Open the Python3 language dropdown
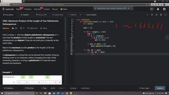This screenshot has width=169, height=95. coord(75,15)
